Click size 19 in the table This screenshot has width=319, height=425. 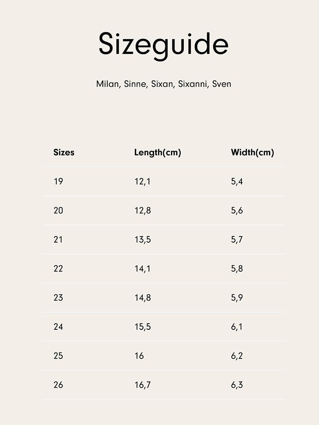point(58,181)
